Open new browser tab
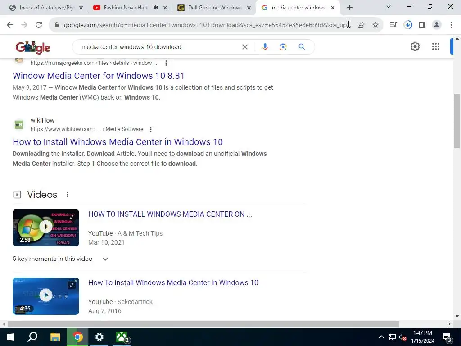 [349, 8]
